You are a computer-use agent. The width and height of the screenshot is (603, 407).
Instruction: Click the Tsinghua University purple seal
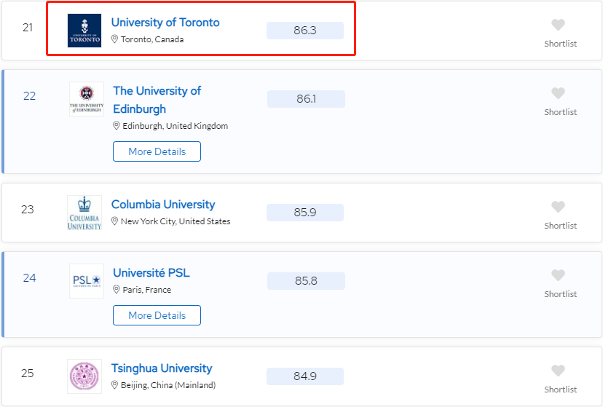(84, 376)
